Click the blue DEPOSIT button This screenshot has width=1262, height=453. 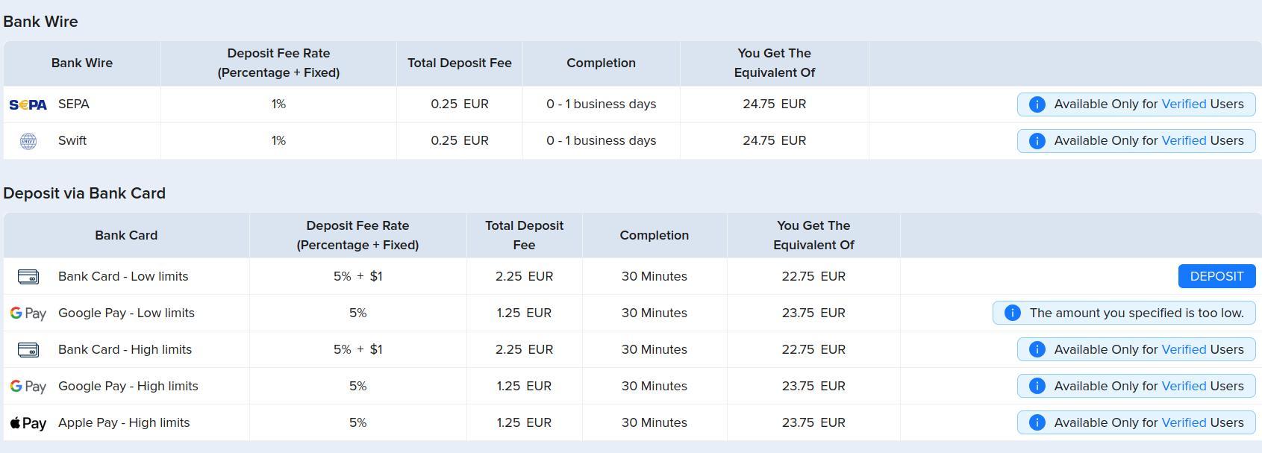click(1216, 276)
